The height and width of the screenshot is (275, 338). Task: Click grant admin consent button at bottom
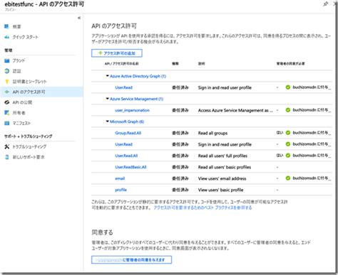coord(131,259)
